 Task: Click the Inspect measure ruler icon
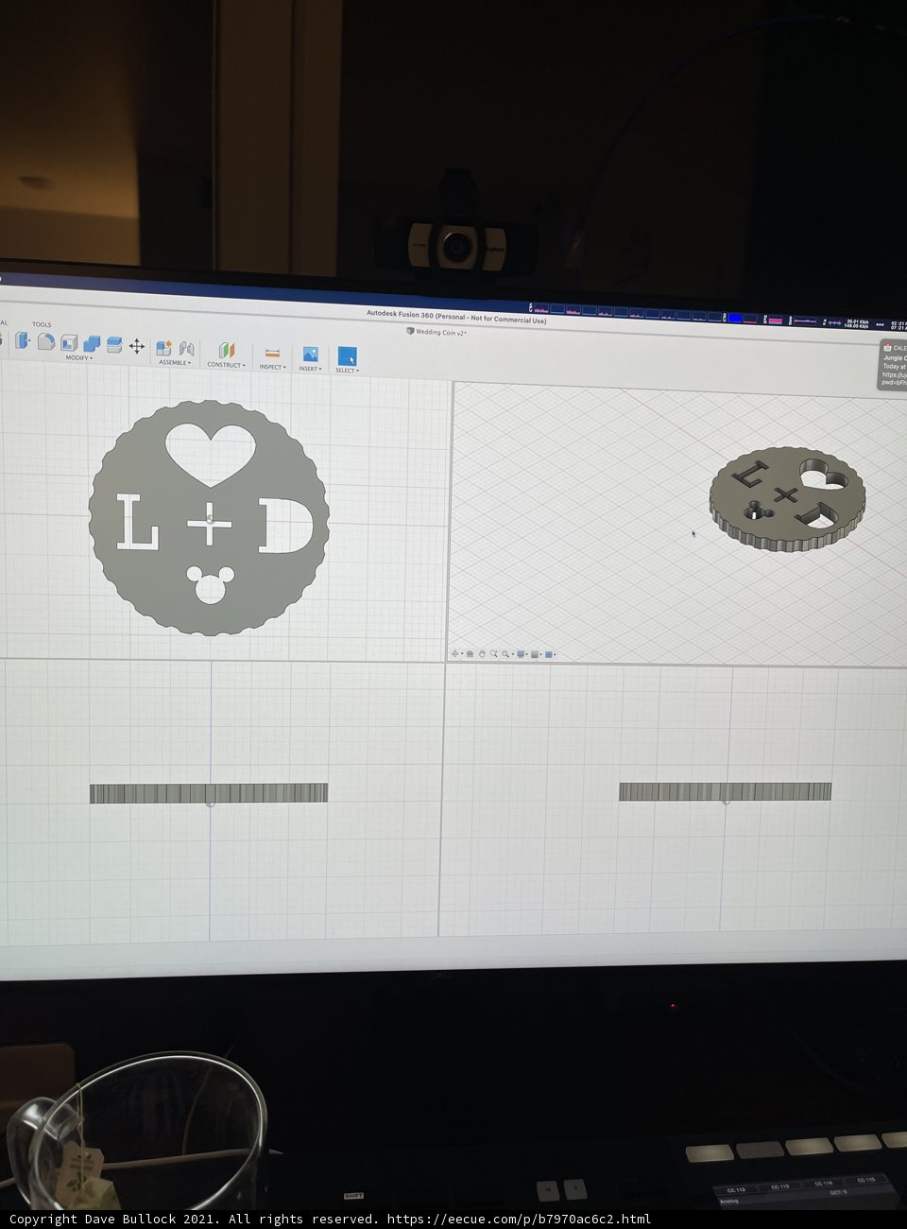pos(272,353)
